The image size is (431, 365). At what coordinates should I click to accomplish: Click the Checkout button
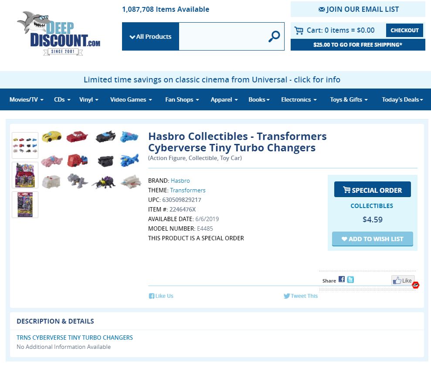pyautogui.click(x=404, y=30)
